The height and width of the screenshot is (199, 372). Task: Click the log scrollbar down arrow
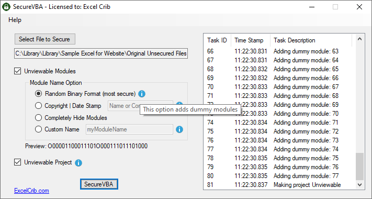coord(359,185)
